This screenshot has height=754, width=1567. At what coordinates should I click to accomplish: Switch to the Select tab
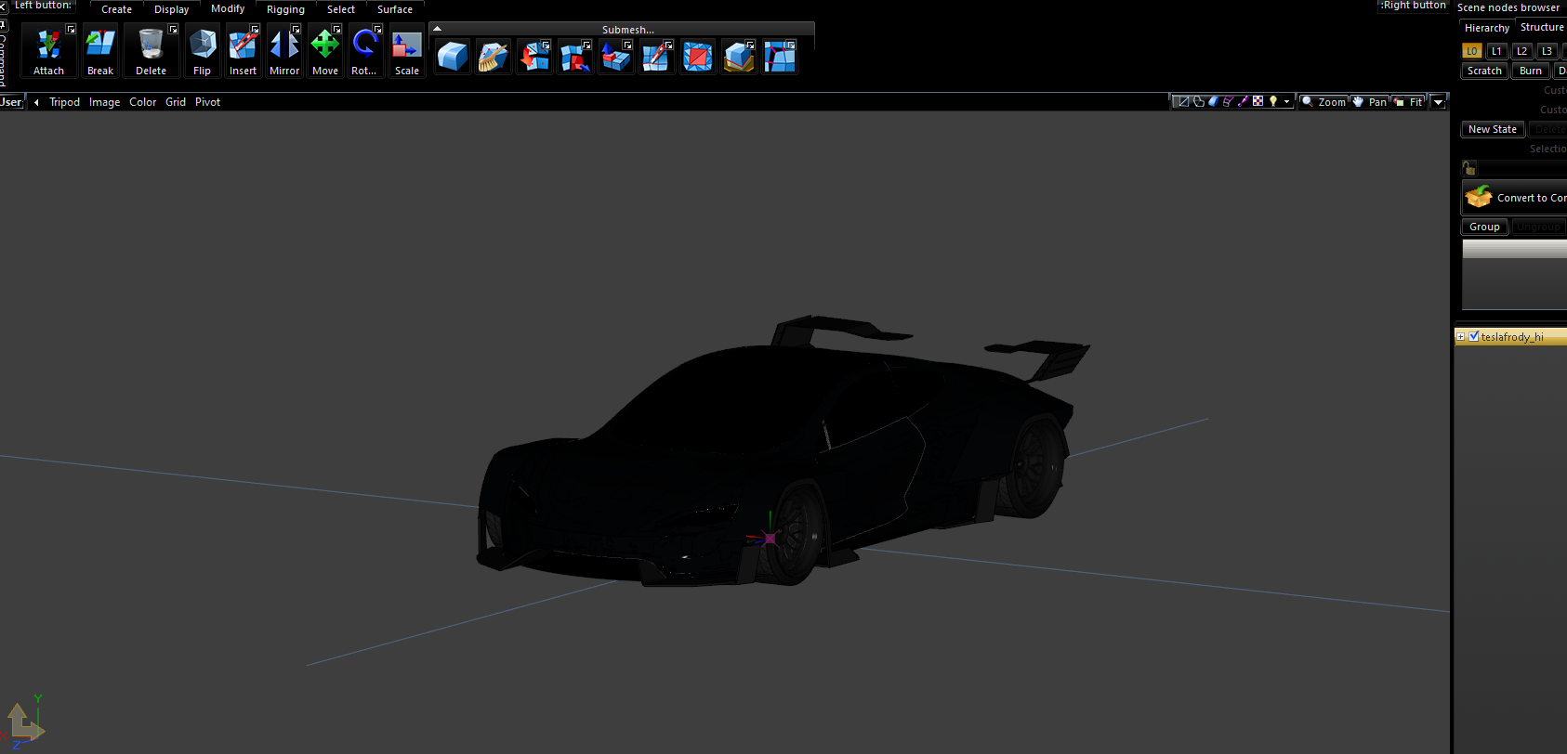[x=341, y=9]
